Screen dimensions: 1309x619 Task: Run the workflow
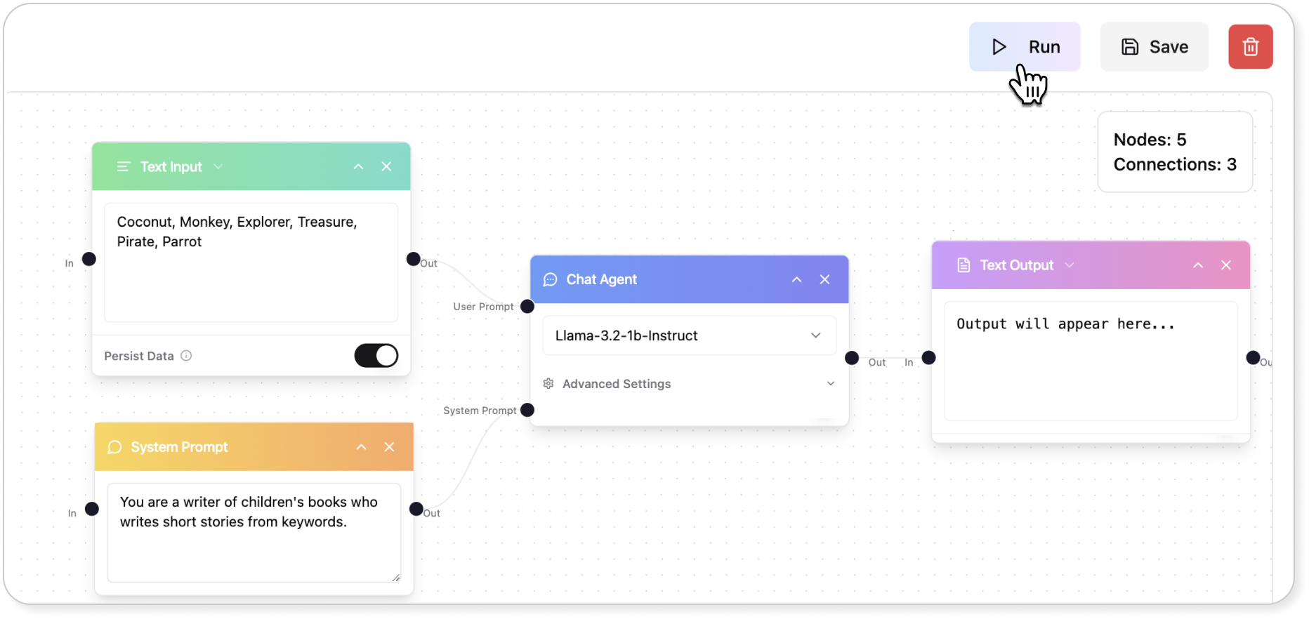[1025, 47]
